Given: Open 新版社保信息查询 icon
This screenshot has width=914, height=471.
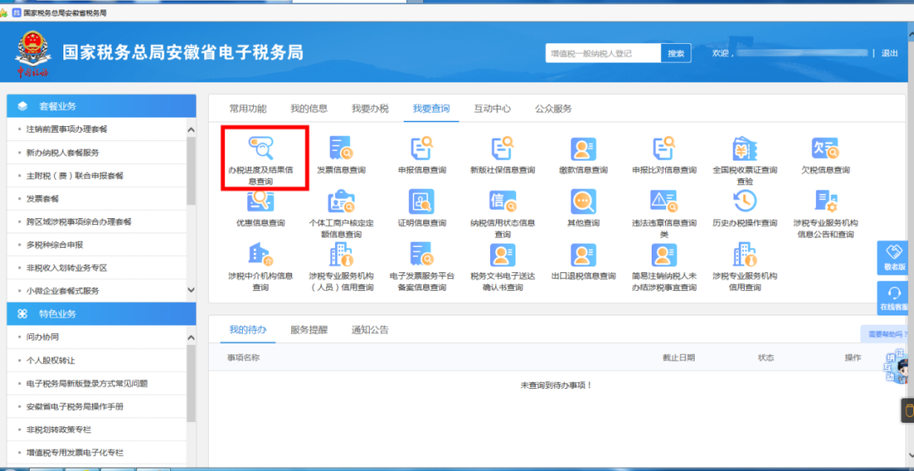Looking at the screenshot, I should (502, 148).
